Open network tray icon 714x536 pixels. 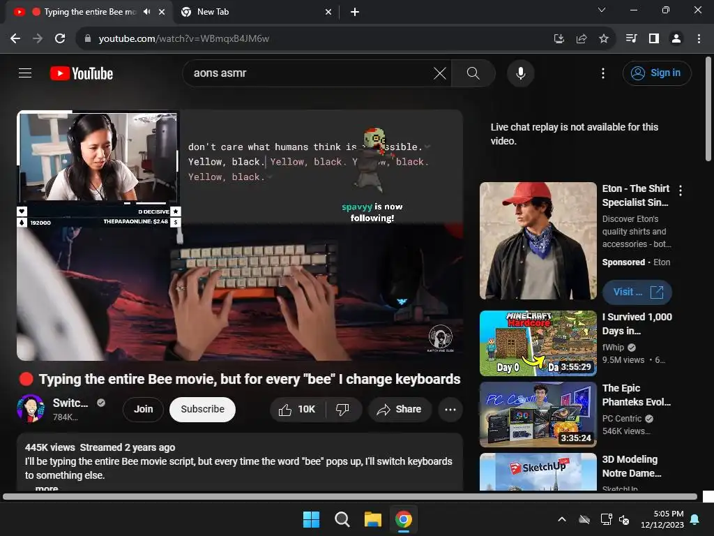pos(606,519)
